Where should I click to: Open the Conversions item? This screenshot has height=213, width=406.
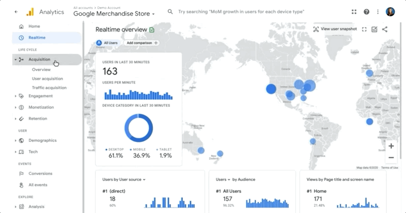(x=41, y=174)
